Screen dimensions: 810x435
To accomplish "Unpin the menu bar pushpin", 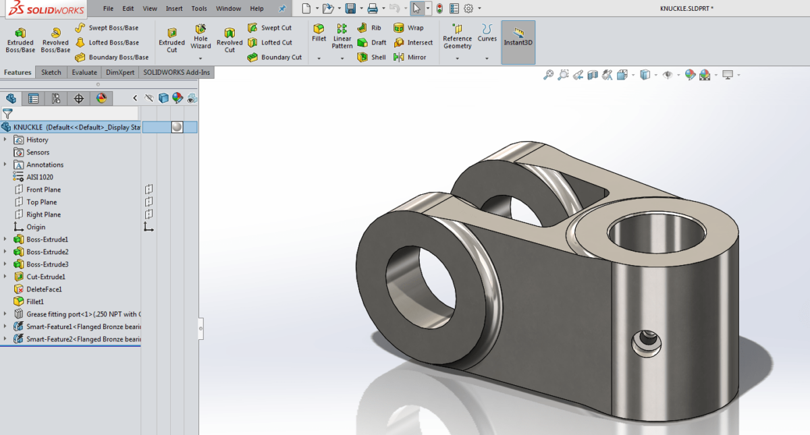I will pos(283,8).
